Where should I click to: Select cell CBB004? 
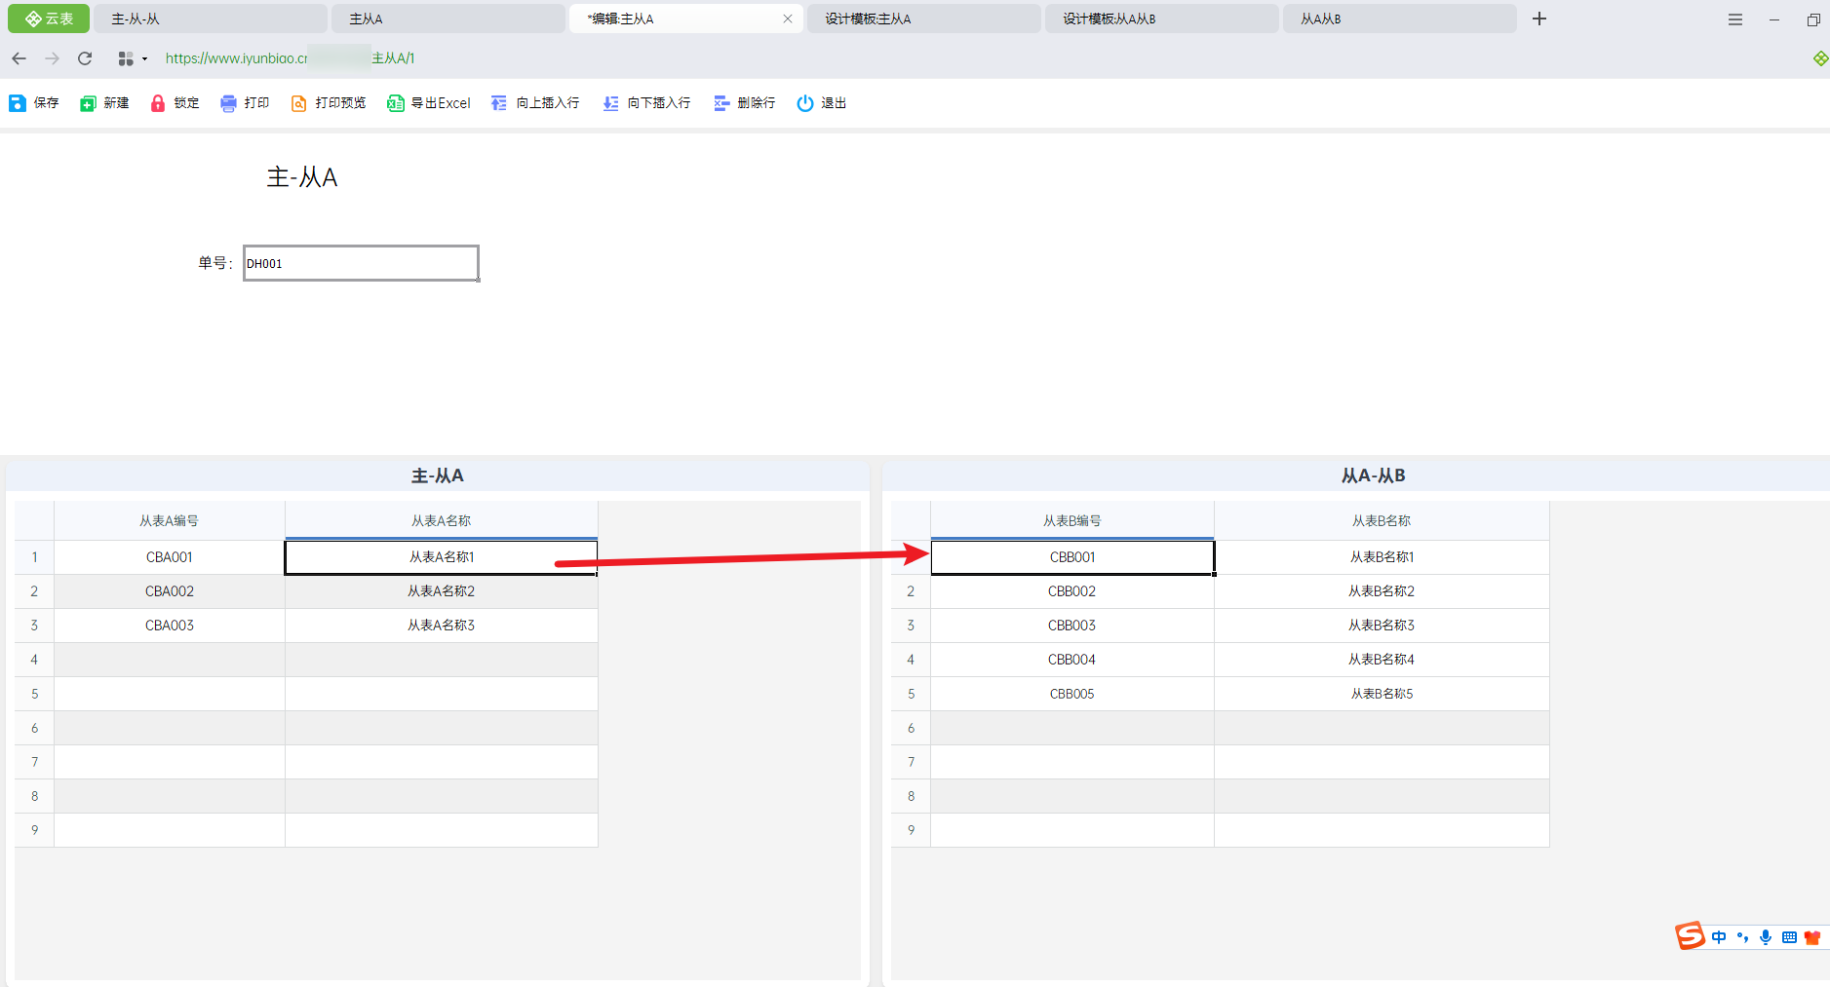point(1072,660)
